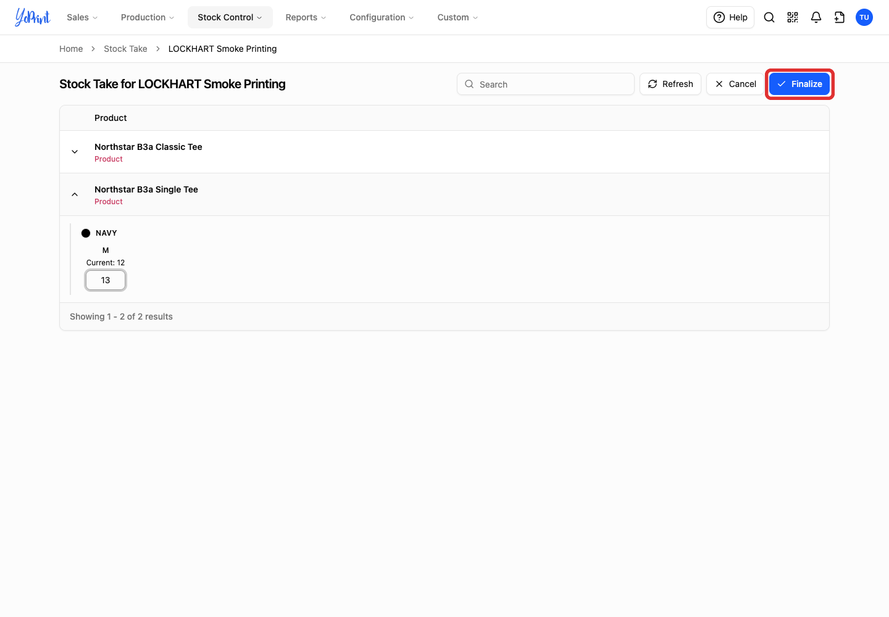Collapse the Northstar B3a Single Tee row
The width and height of the screenshot is (889, 617).
[75, 194]
